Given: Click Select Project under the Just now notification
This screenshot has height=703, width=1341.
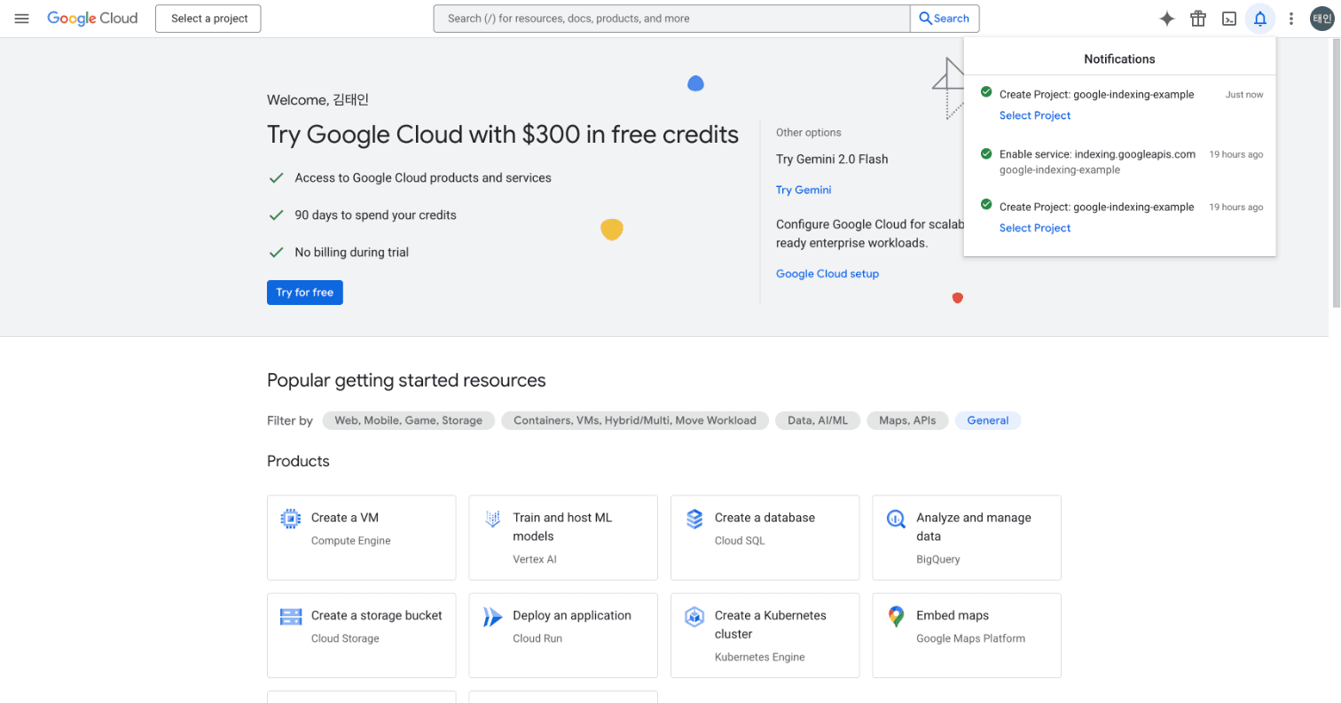Looking at the screenshot, I should point(1035,115).
